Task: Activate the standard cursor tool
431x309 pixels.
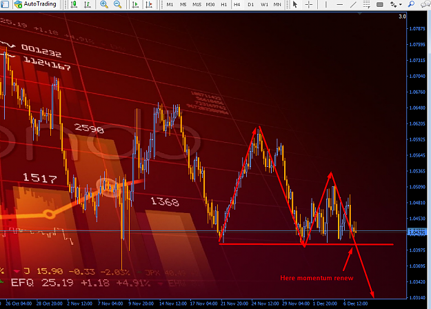Action: [295, 4]
